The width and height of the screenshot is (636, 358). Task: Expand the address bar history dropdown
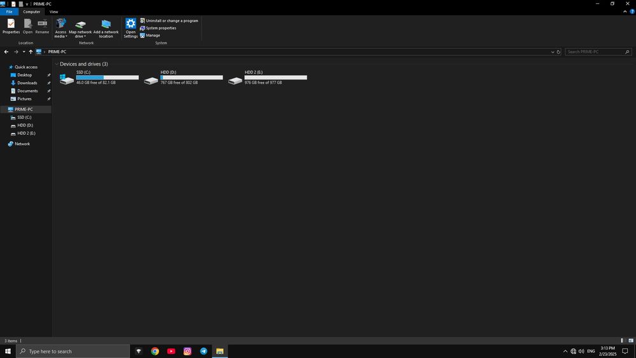tap(553, 52)
